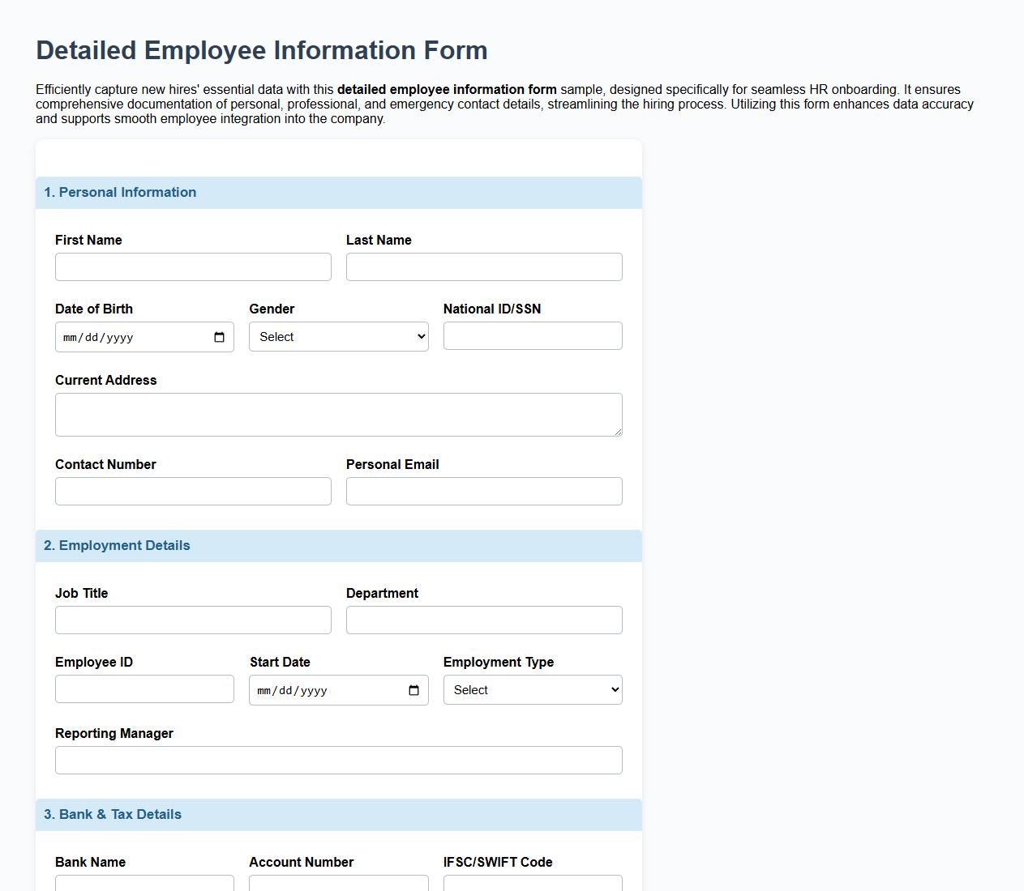Viewport: 1024px width, 891px height.
Task: Select the National ID/SSN field
Action: [532, 335]
